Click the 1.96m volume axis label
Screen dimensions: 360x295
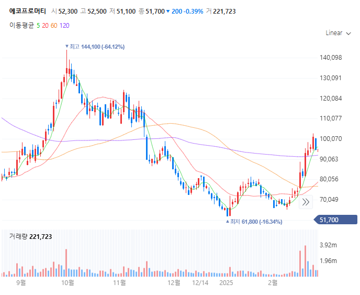click(x=328, y=261)
